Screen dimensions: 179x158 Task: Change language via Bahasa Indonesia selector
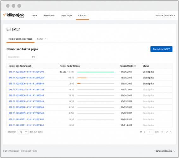pos(165,151)
